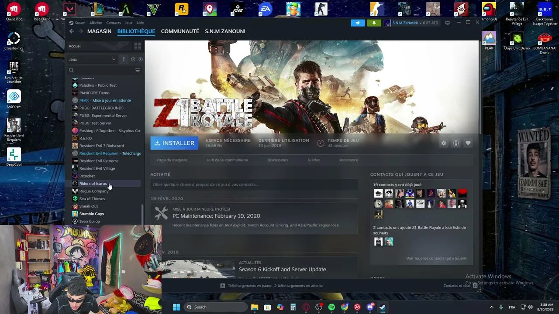Open Hub de la communauté link

227,160
